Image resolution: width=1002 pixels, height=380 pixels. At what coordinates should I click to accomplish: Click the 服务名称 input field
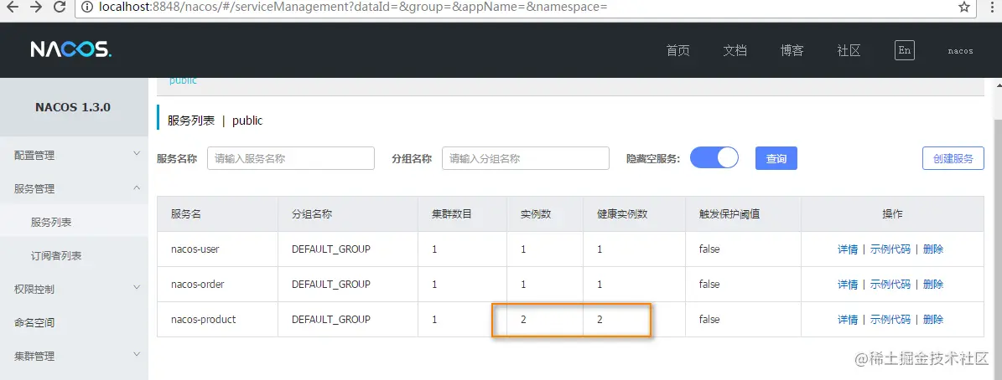[291, 158]
